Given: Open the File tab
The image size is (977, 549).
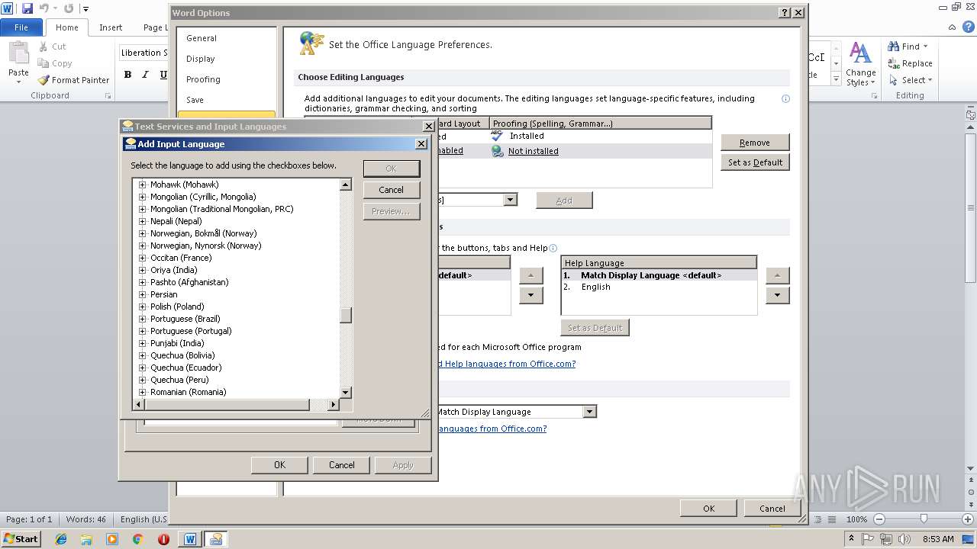Looking at the screenshot, I should coord(21,27).
